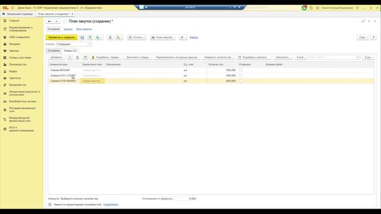Viewport: 381px width, 214px height.
Task: Copy the row with the copy icon
Action: coord(70,58)
